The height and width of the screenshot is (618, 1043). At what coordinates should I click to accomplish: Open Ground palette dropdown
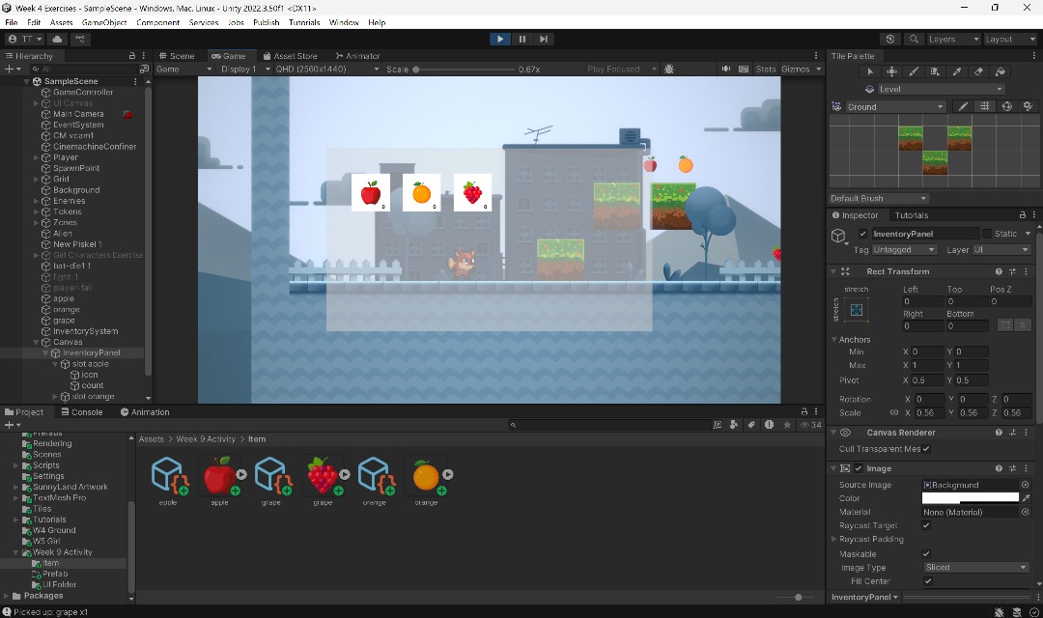pos(894,106)
